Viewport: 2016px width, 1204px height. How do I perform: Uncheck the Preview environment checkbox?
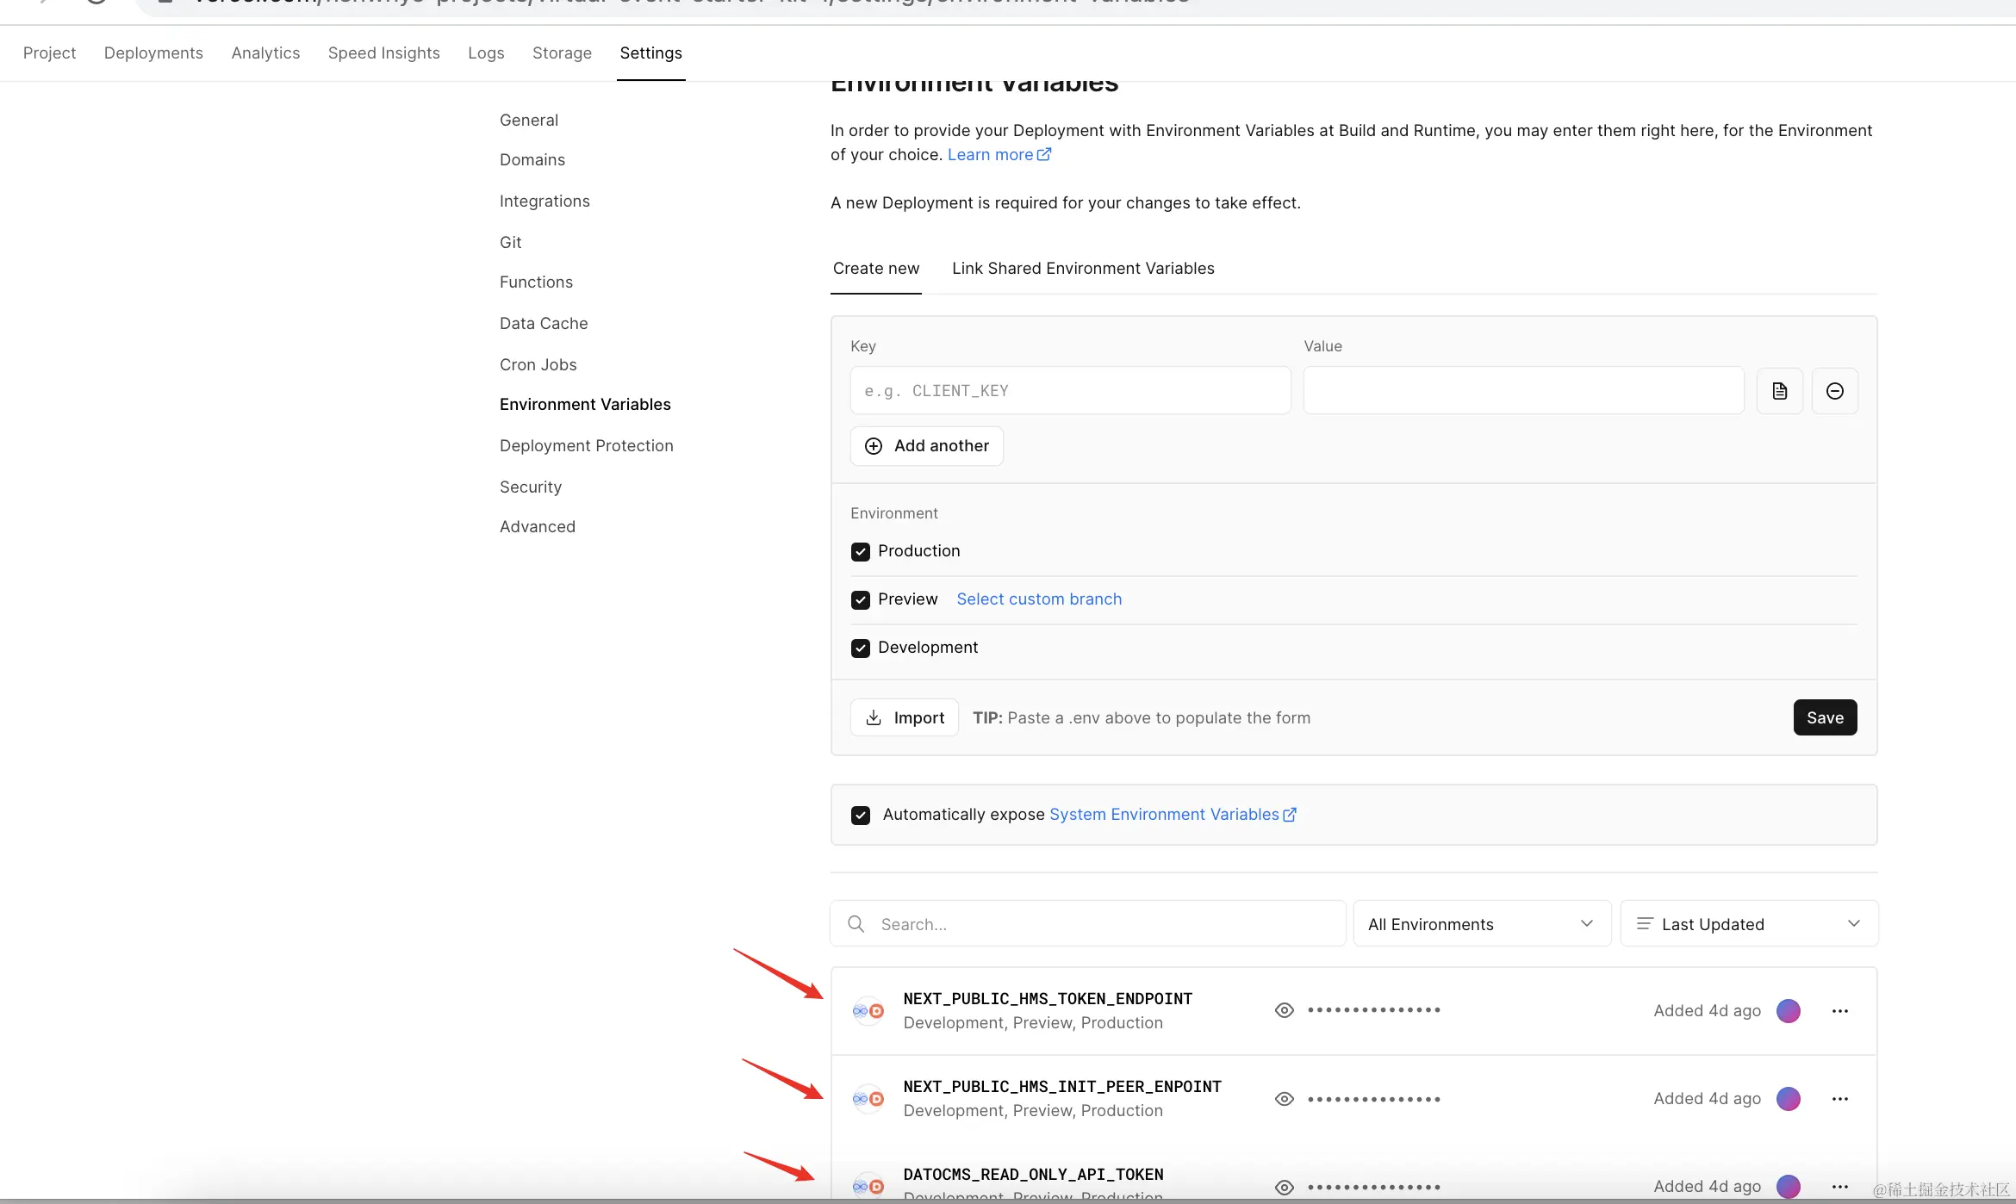tap(860, 600)
